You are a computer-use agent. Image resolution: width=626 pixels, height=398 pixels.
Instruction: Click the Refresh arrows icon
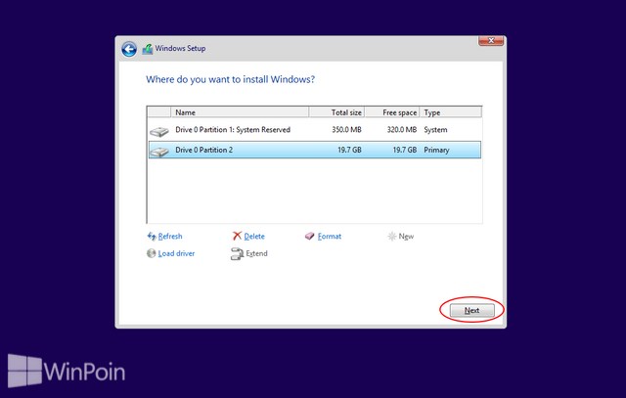pyautogui.click(x=152, y=237)
